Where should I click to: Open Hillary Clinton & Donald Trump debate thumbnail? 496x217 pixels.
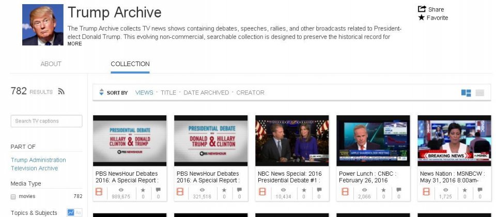coord(130,141)
